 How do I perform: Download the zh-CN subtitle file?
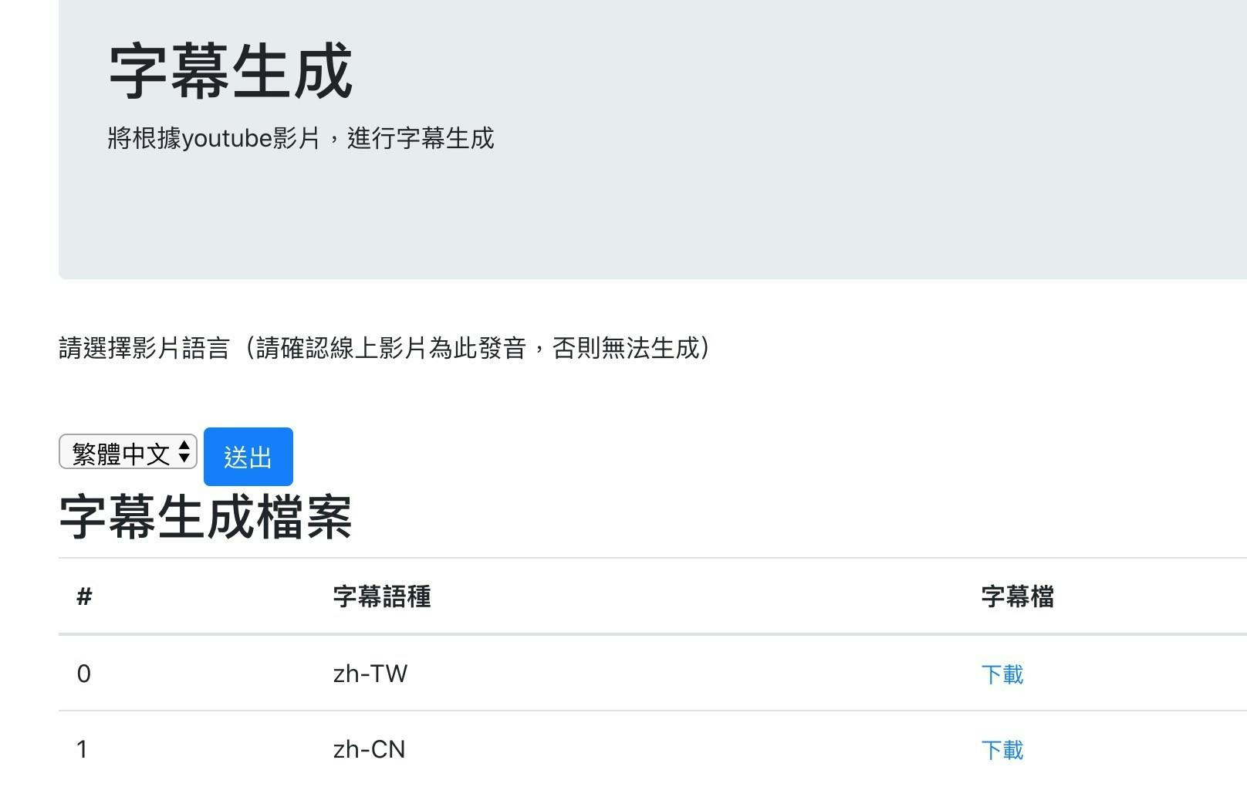coord(1002,750)
